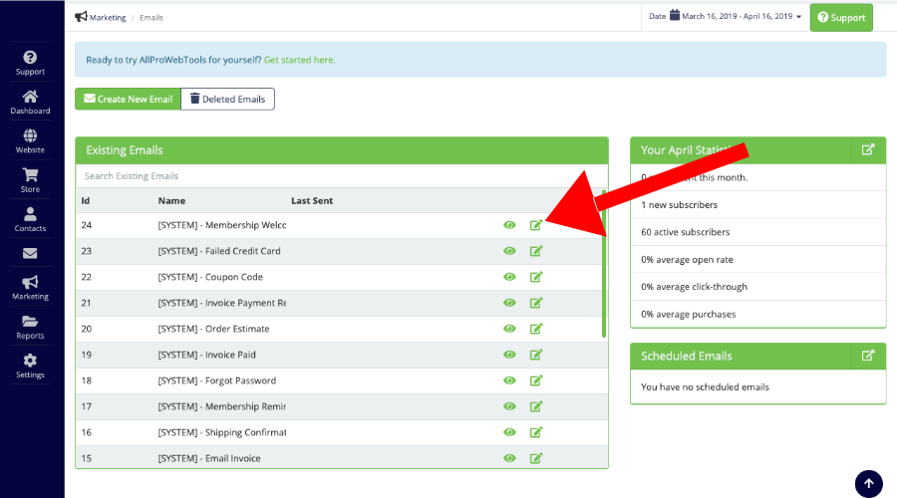Open Contacts in the sidebar
Image resolution: width=897 pixels, height=498 pixels.
[x=30, y=218]
